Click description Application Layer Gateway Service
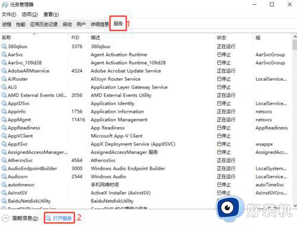 pos(129,87)
